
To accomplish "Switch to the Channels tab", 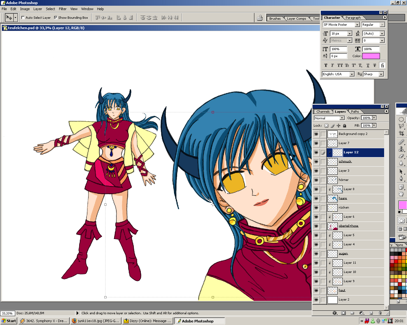I will (323, 112).
